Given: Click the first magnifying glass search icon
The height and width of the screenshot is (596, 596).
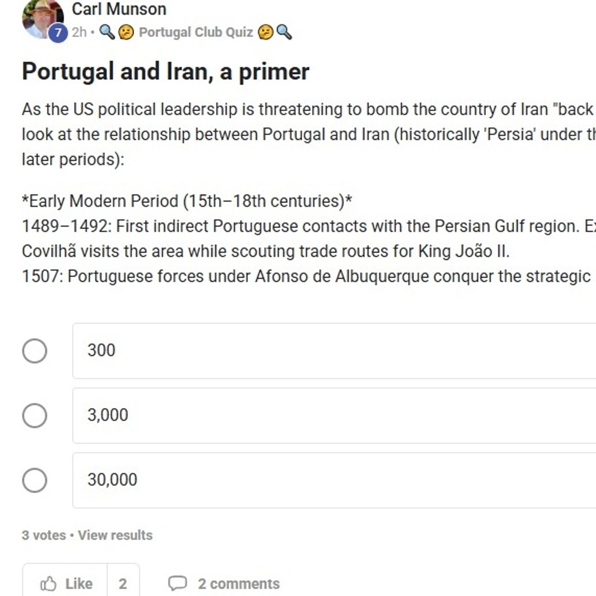Looking at the screenshot, I should pyautogui.click(x=108, y=32).
